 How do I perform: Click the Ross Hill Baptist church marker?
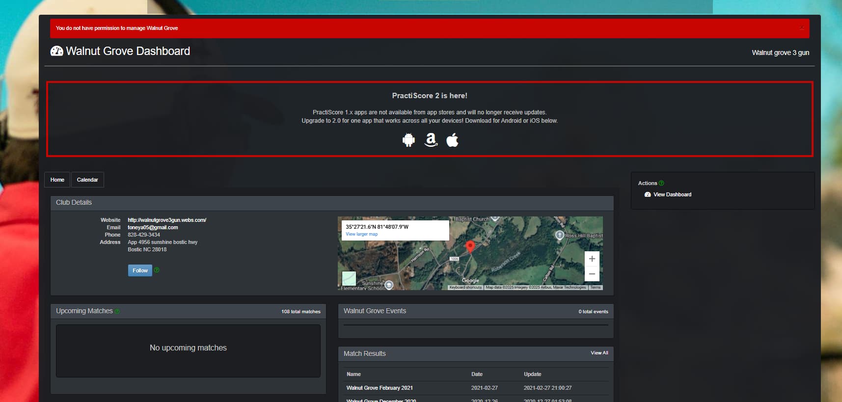click(559, 235)
